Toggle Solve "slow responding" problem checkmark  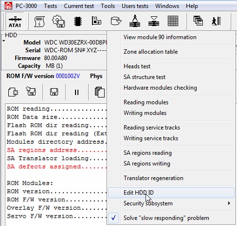coord(114,218)
